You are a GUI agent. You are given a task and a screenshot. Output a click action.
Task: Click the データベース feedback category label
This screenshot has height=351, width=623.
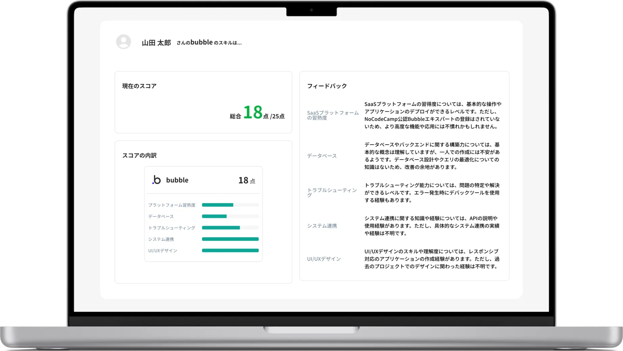322,156
